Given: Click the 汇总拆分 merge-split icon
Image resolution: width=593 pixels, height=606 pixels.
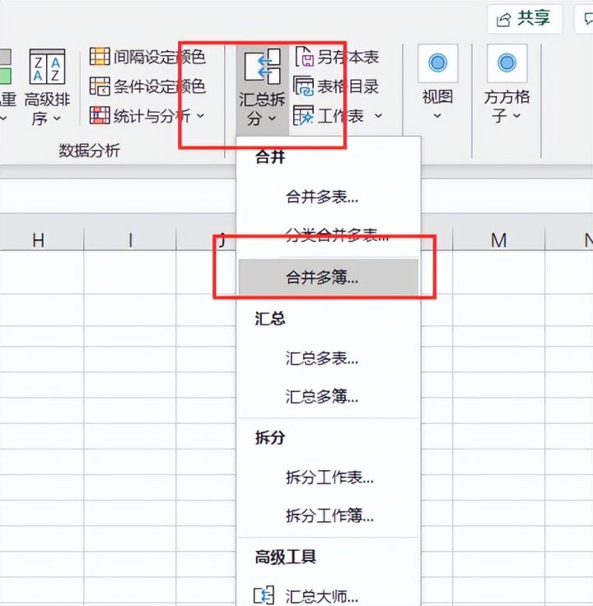Looking at the screenshot, I should (263, 66).
